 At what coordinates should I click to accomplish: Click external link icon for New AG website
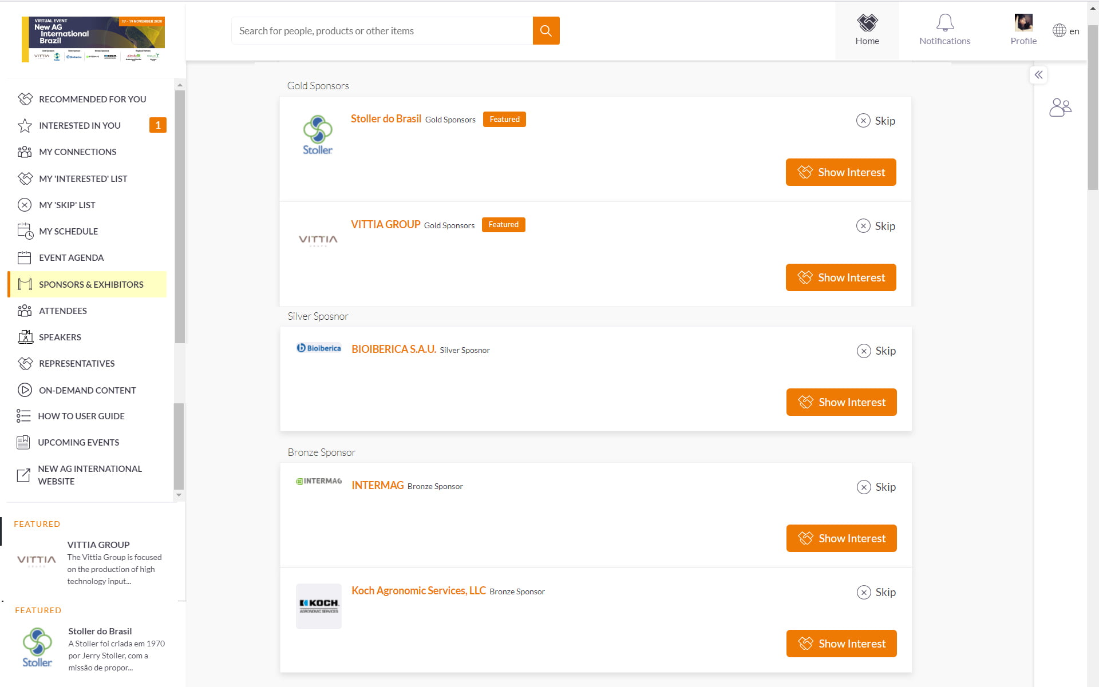23,475
